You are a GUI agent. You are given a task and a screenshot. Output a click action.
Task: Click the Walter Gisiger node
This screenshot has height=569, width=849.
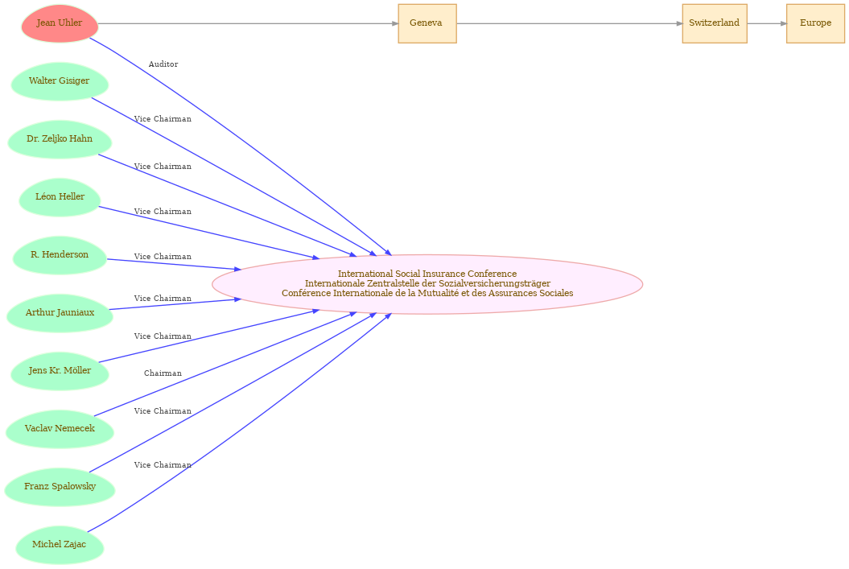pyautogui.click(x=60, y=81)
